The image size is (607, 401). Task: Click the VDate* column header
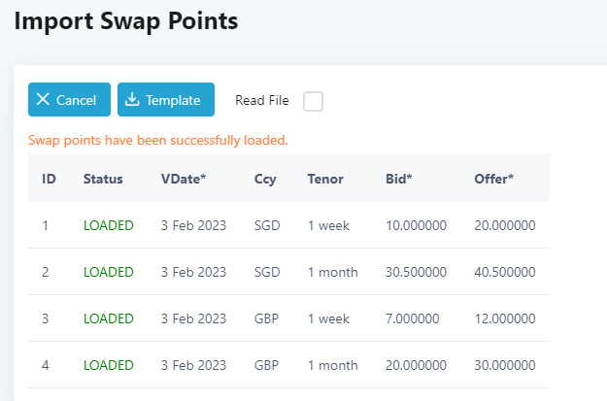click(x=184, y=179)
